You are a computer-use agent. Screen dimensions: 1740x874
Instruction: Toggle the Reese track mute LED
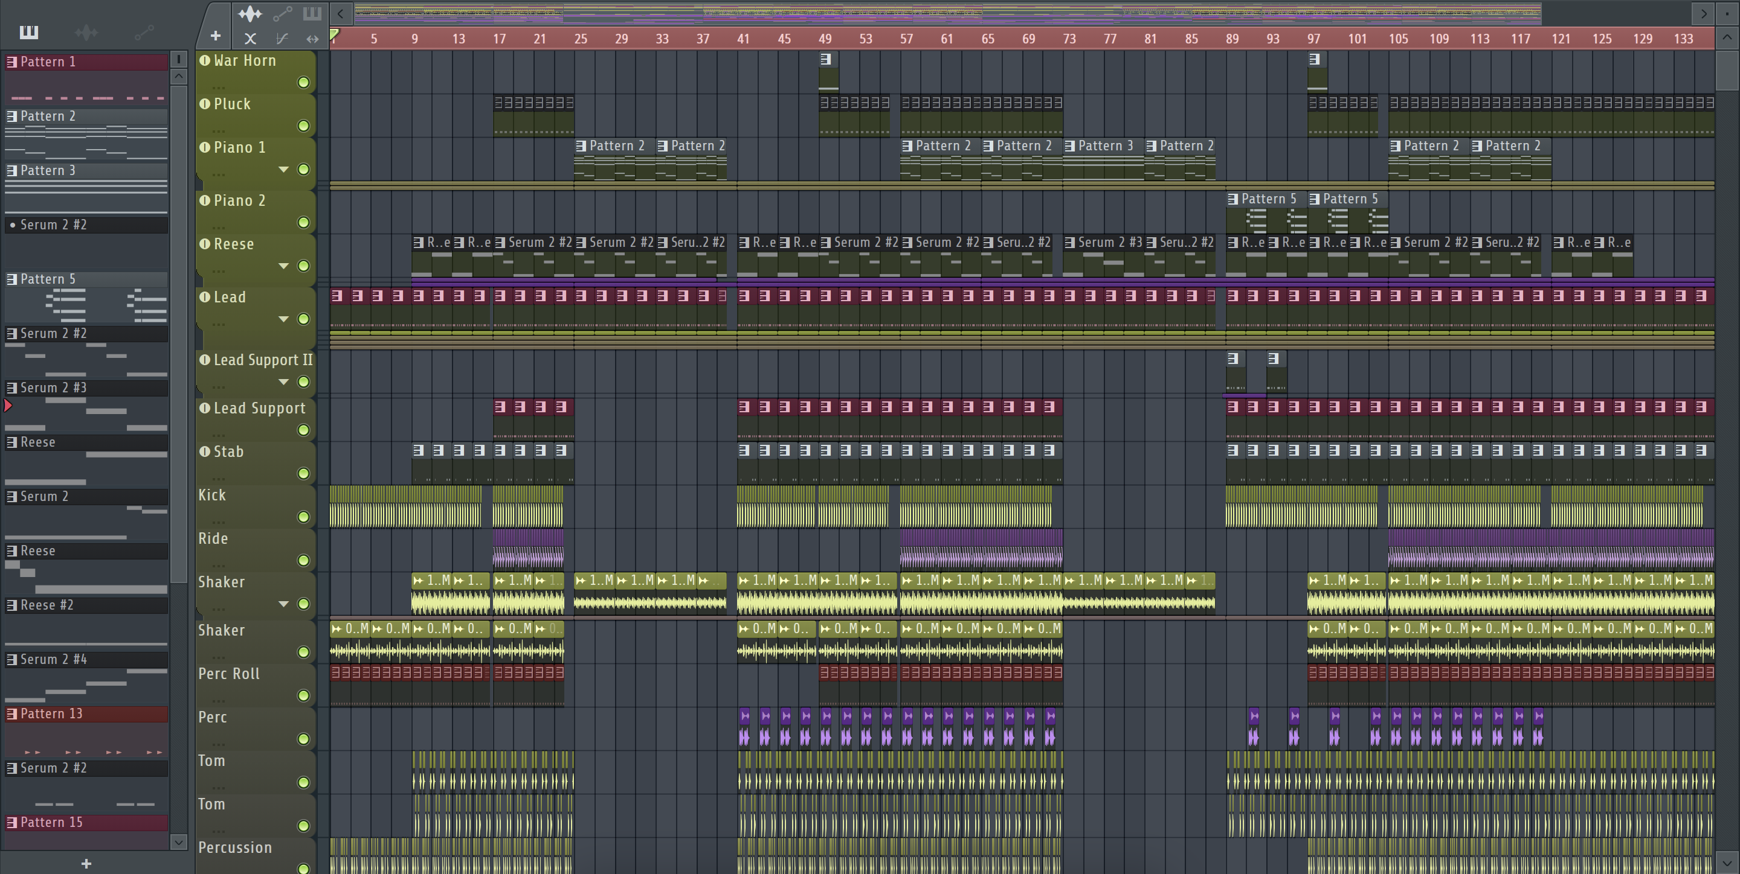click(x=304, y=265)
